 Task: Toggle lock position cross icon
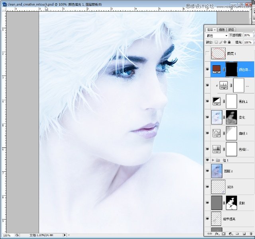point(225,42)
